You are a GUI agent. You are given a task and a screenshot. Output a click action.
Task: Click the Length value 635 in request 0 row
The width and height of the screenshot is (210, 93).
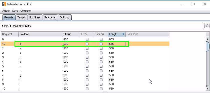coord(111,39)
